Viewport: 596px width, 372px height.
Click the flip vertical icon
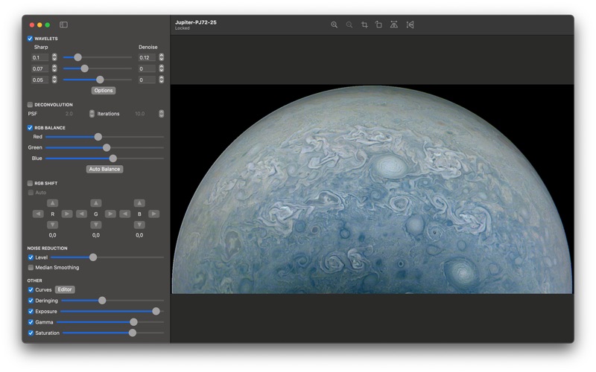coord(394,25)
